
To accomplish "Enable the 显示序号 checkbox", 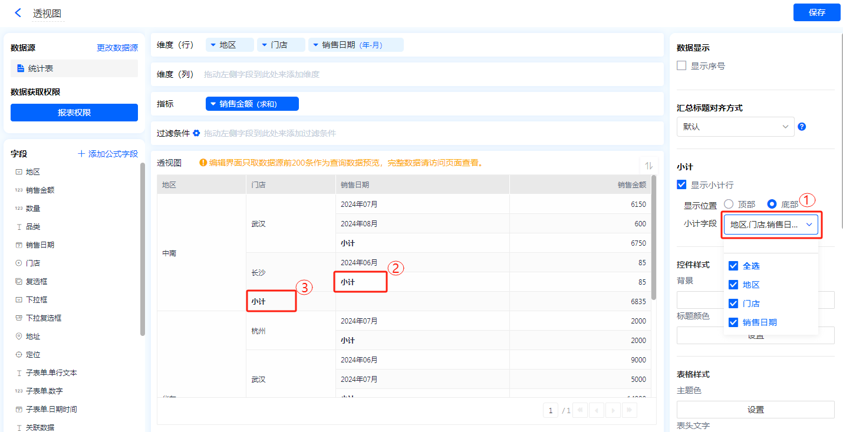I will tap(681, 66).
